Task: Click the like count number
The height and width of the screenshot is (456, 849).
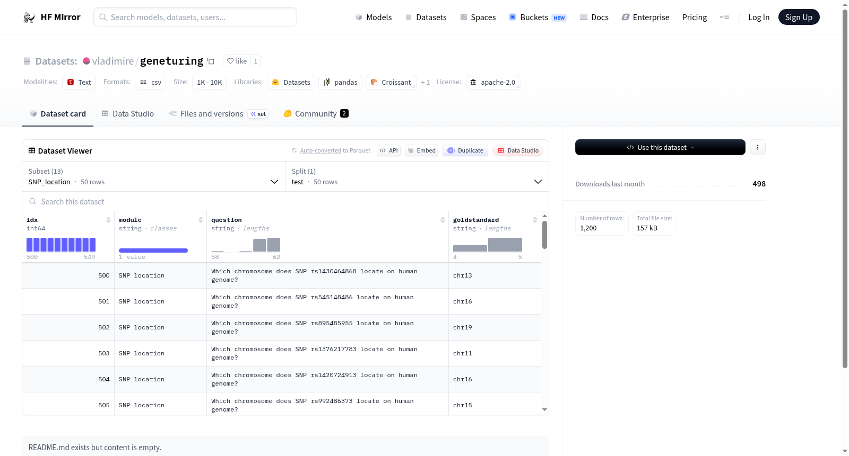Action: coord(256,61)
